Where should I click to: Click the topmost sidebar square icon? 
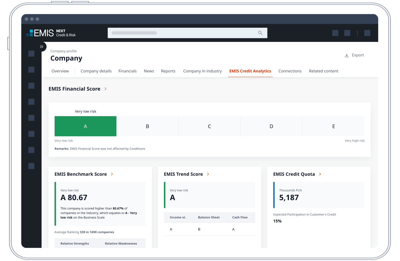coord(32,54)
